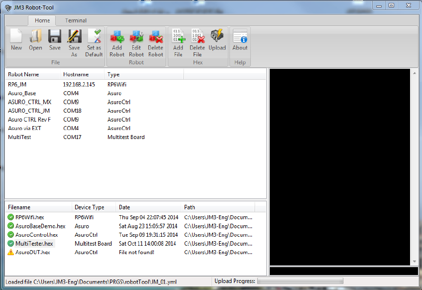Remove hex file using Delete File
Screen dimensions: 422x290
pos(198,36)
